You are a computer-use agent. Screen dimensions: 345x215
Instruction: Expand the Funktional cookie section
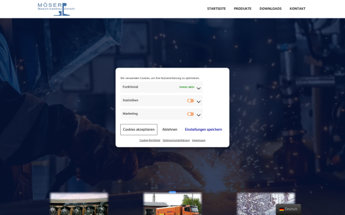(198, 88)
